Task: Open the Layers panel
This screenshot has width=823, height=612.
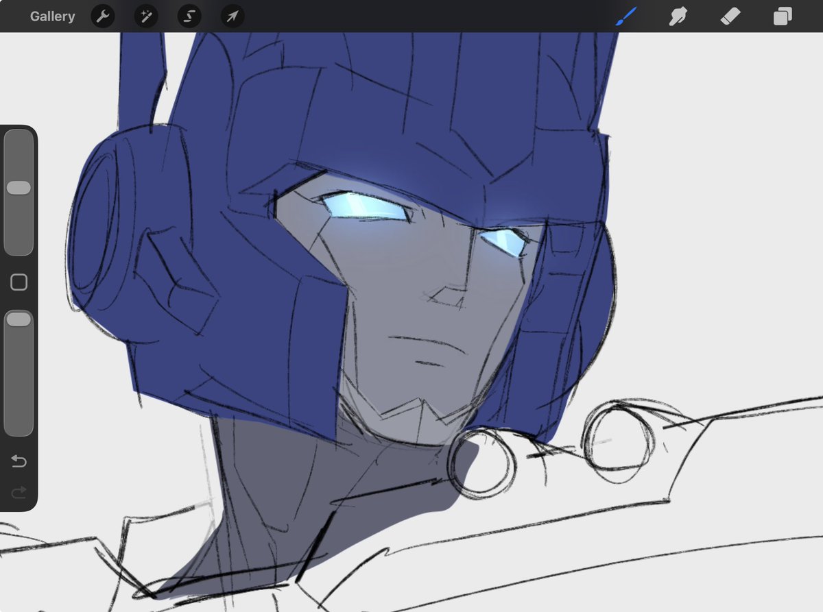Action: tap(783, 16)
